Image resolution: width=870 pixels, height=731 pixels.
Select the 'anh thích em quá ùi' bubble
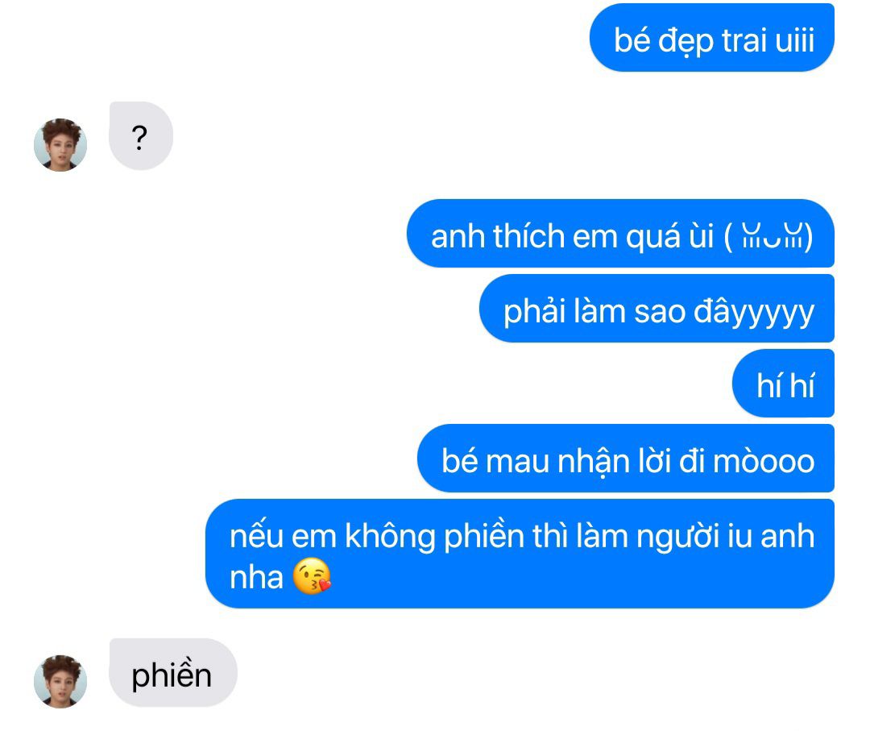click(620, 233)
